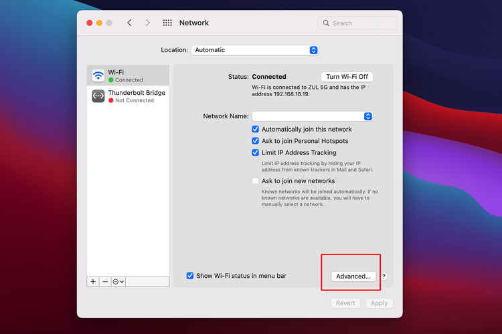Click the Search field
The height and width of the screenshot is (334, 502).
[x=357, y=23]
